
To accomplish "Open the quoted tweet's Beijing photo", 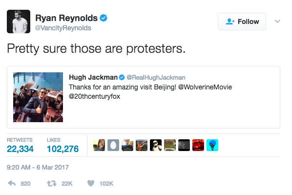I will 38,97.
